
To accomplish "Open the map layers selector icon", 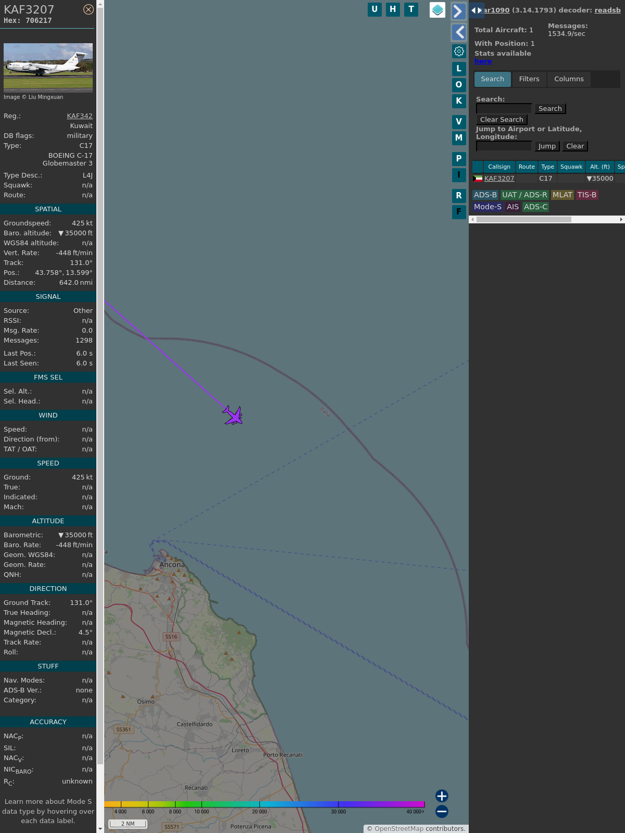I will (x=438, y=10).
